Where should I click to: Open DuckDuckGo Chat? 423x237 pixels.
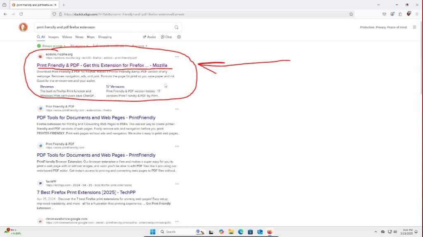click(166, 37)
